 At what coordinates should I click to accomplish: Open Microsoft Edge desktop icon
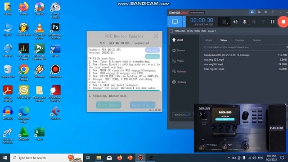tap(24, 115)
